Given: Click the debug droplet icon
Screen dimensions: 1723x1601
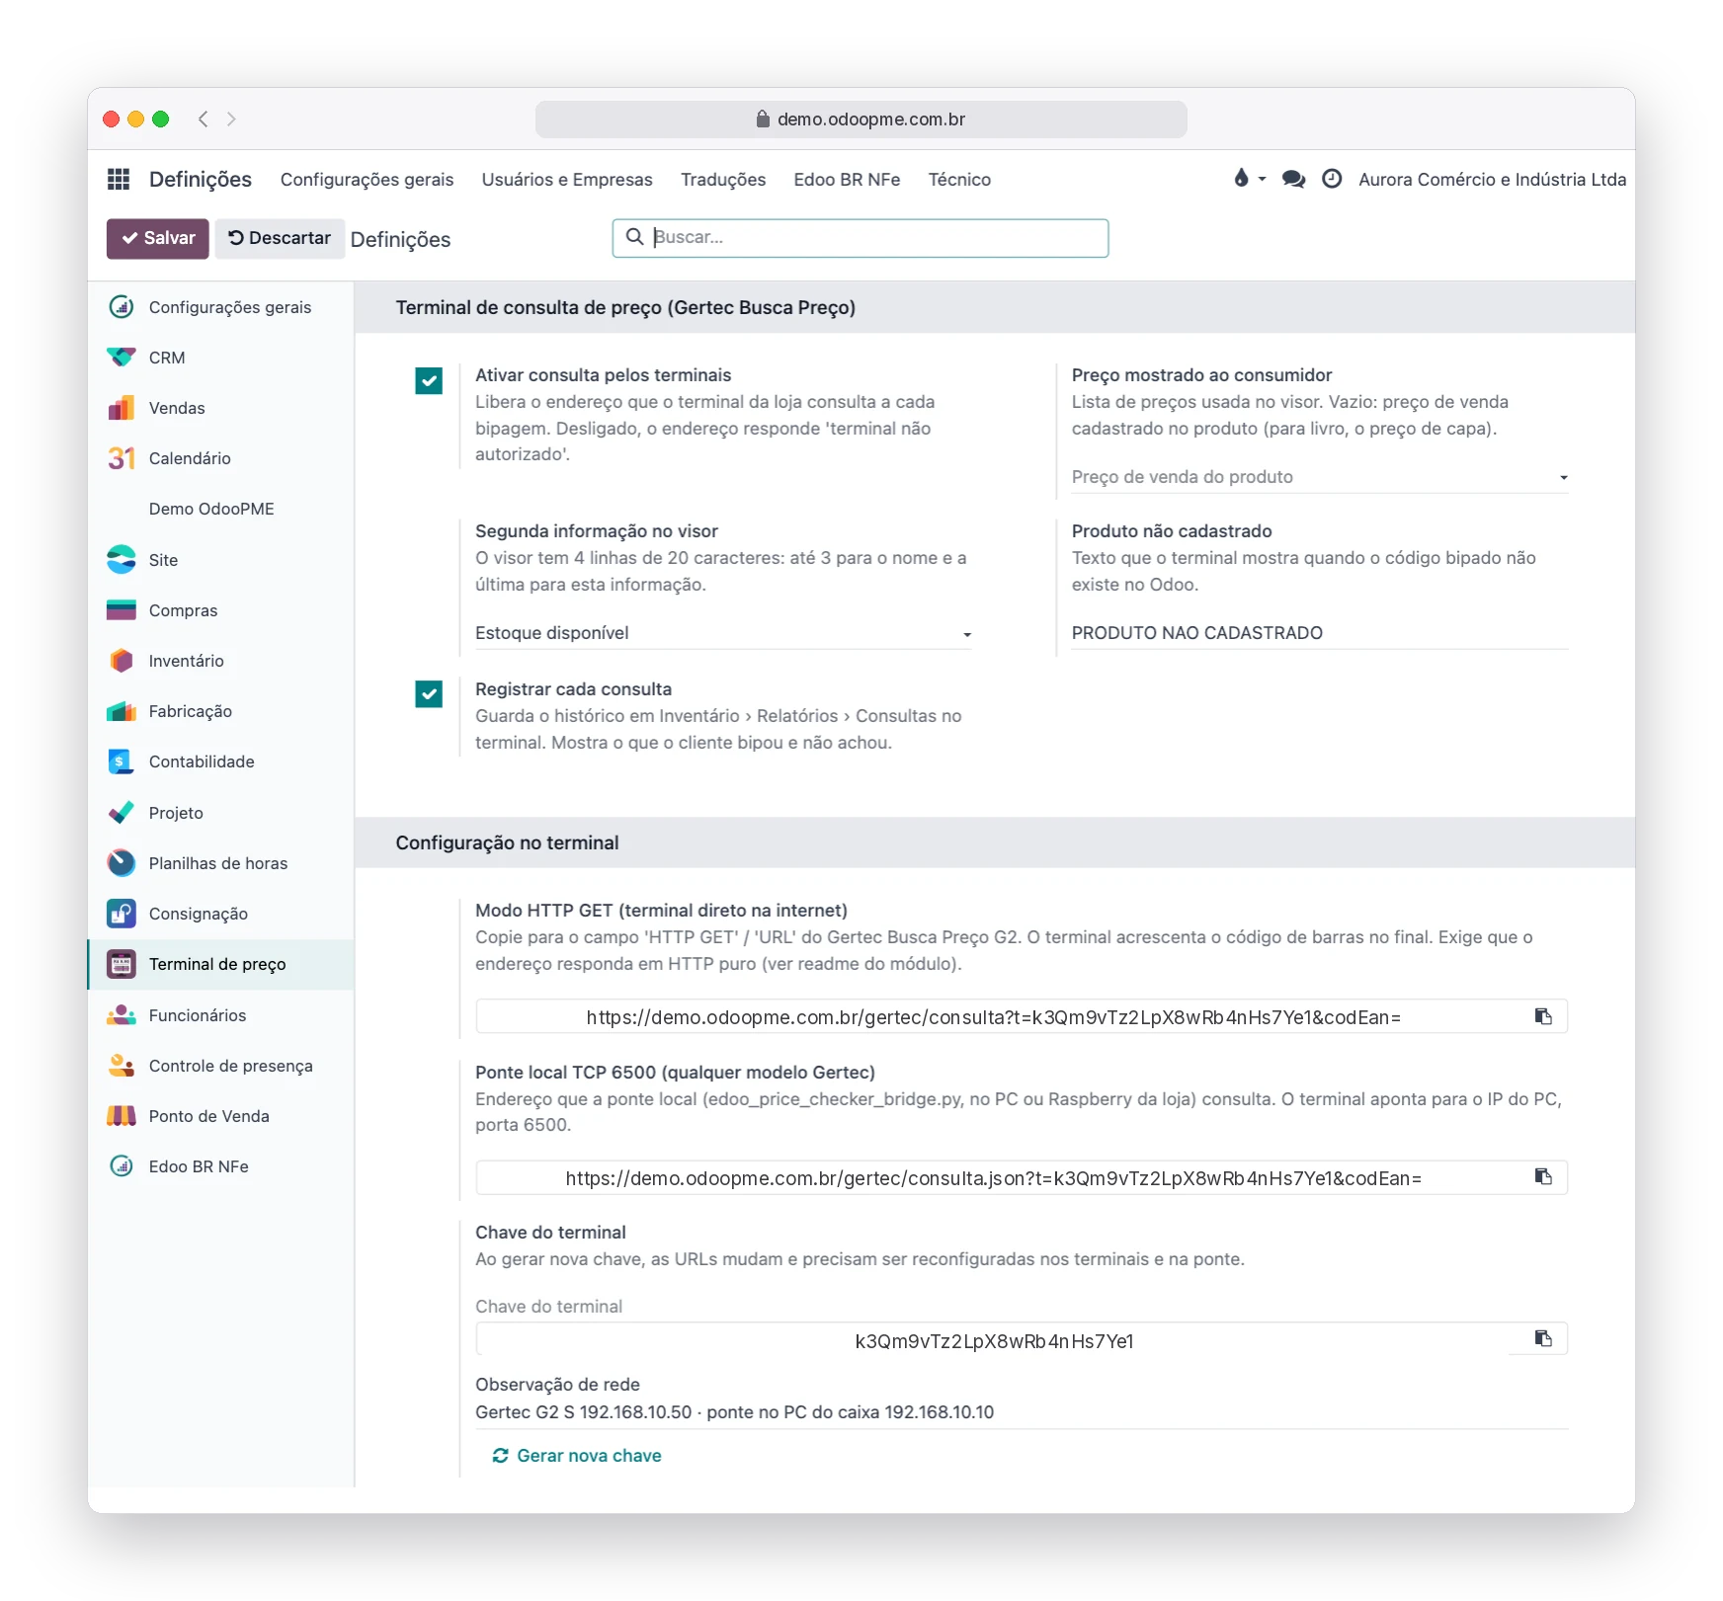Looking at the screenshot, I should point(1241,178).
